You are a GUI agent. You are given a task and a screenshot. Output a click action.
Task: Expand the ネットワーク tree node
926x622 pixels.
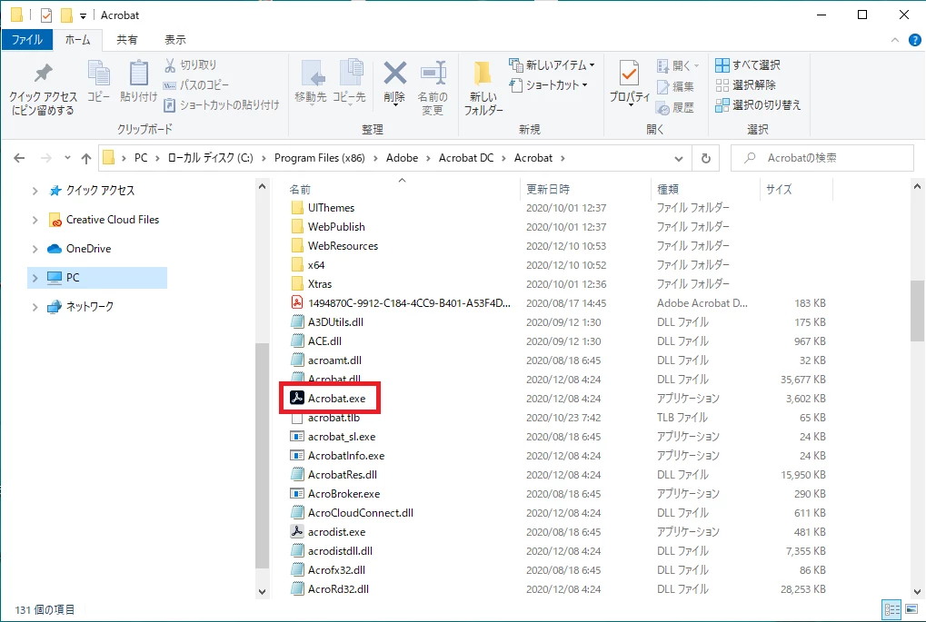(x=35, y=307)
